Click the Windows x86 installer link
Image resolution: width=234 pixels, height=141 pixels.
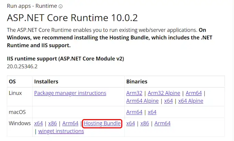coord(52,123)
